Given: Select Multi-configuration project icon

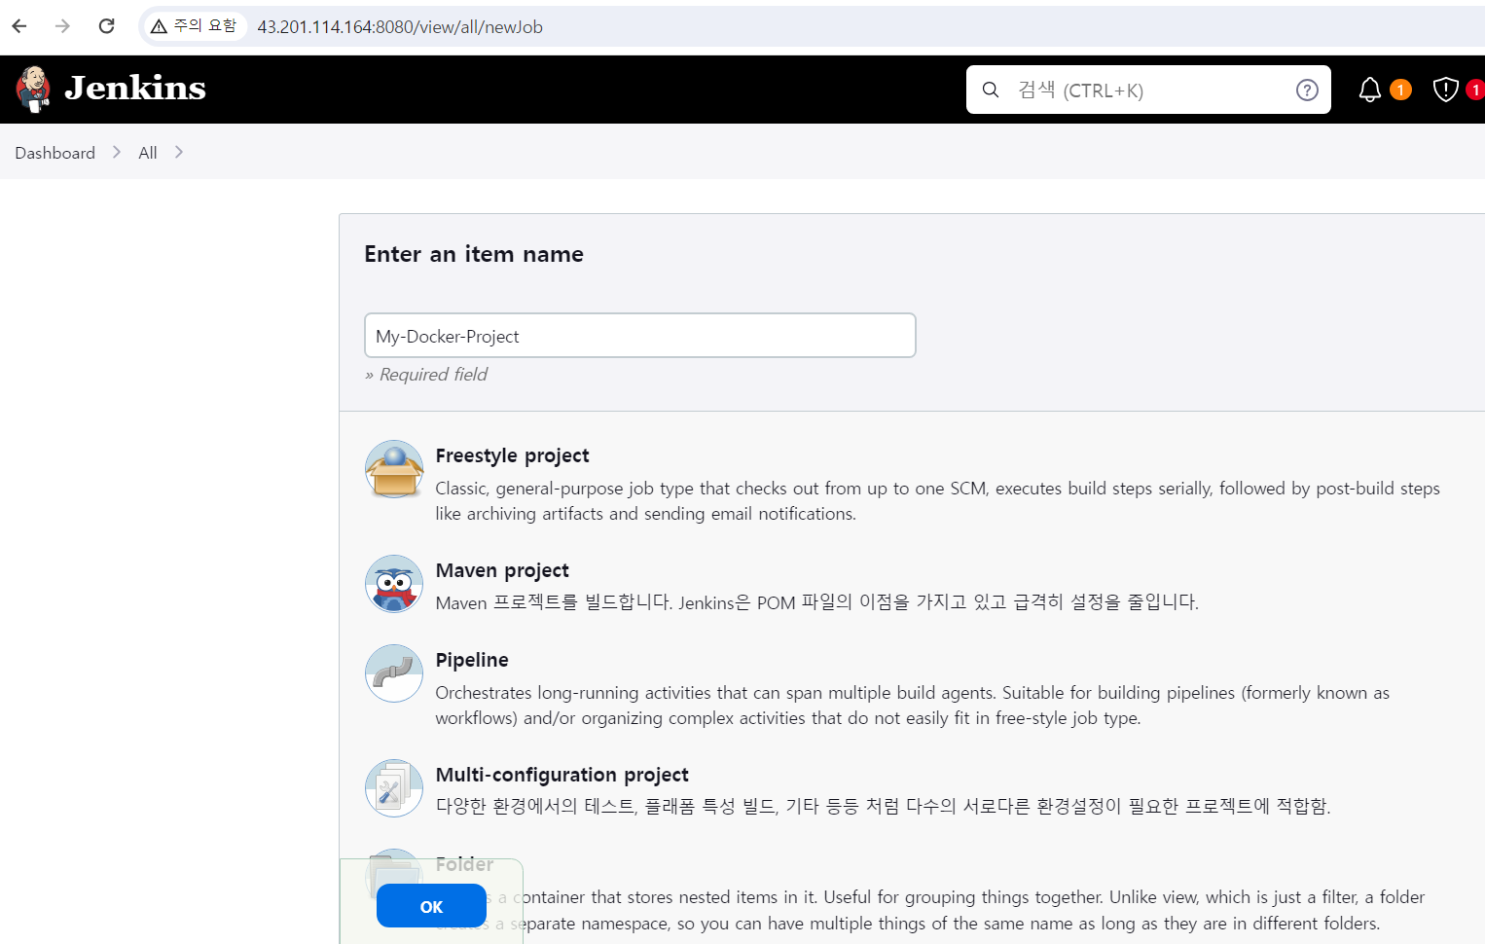Looking at the screenshot, I should (x=394, y=788).
